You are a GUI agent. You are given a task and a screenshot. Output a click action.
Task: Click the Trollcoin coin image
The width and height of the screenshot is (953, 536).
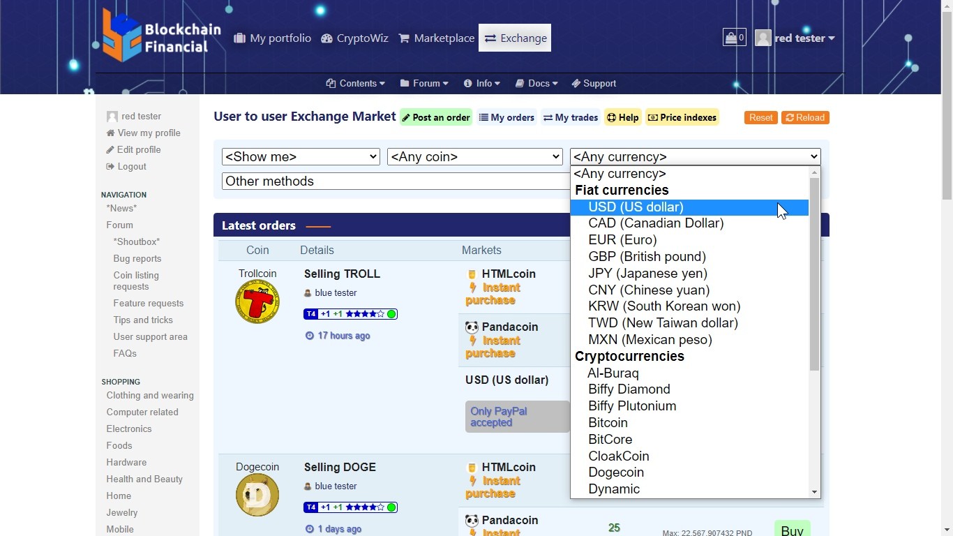(257, 301)
